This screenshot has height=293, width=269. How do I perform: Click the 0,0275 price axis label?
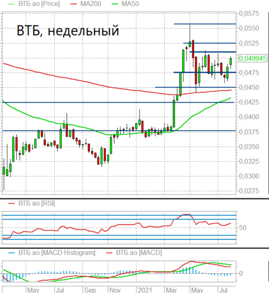[249, 191]
